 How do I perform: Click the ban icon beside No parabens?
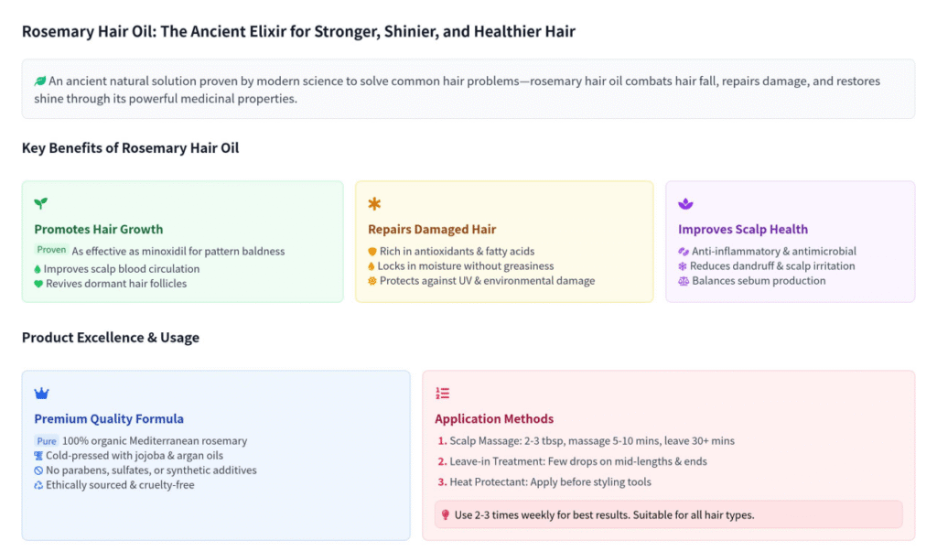click(39, 470)
